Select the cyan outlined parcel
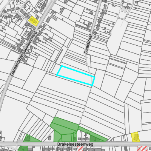151x151 pixels. click(75, 76)
